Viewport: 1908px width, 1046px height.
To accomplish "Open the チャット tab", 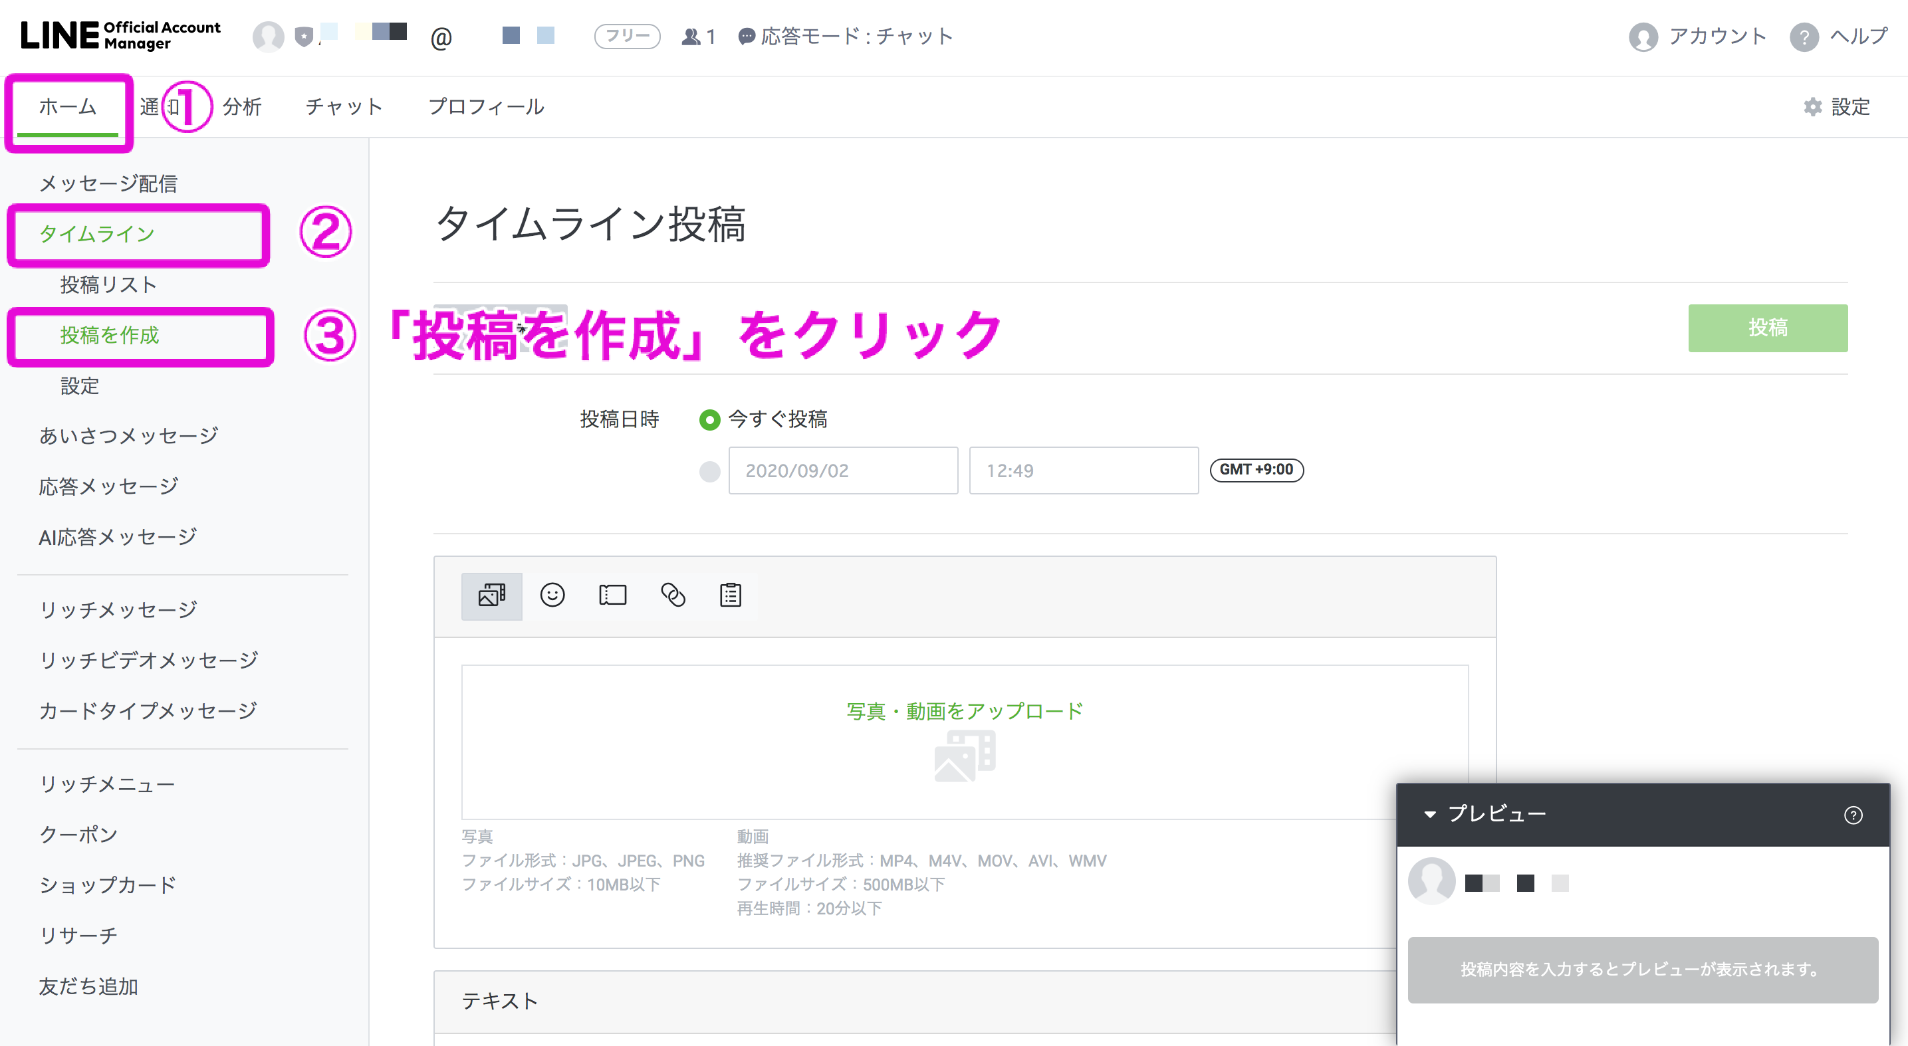I will [344, 106].
